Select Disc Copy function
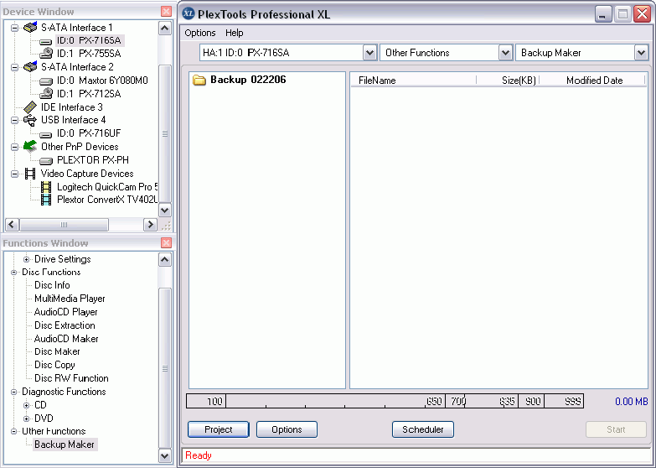The height and width of the screenshot is (468, 656). point(54,365)
